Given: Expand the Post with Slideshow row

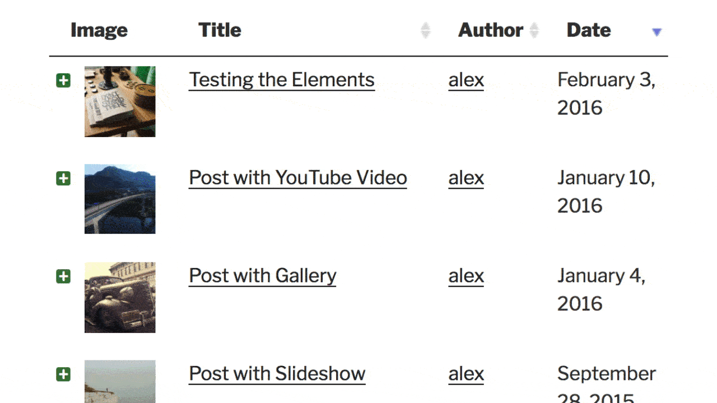Looking at the screenshot, I should coord(63,374).
